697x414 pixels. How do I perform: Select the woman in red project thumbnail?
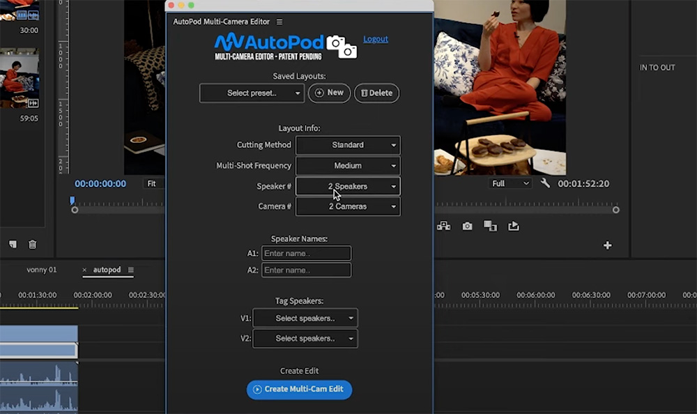pyautogui.click(x=20, y=78)
